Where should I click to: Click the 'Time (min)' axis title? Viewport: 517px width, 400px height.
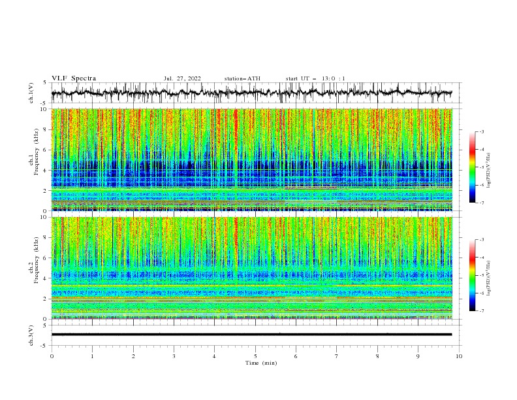pos(261,363)
